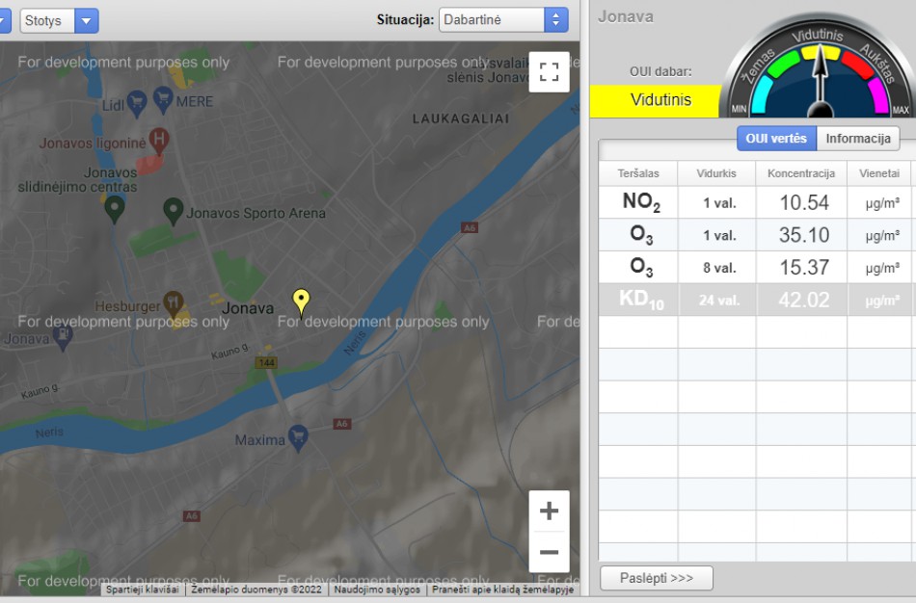Click the yellow Jonava station marker
Image resolution: width=916 pixels, height=603 pixels.
pos(301,301)
